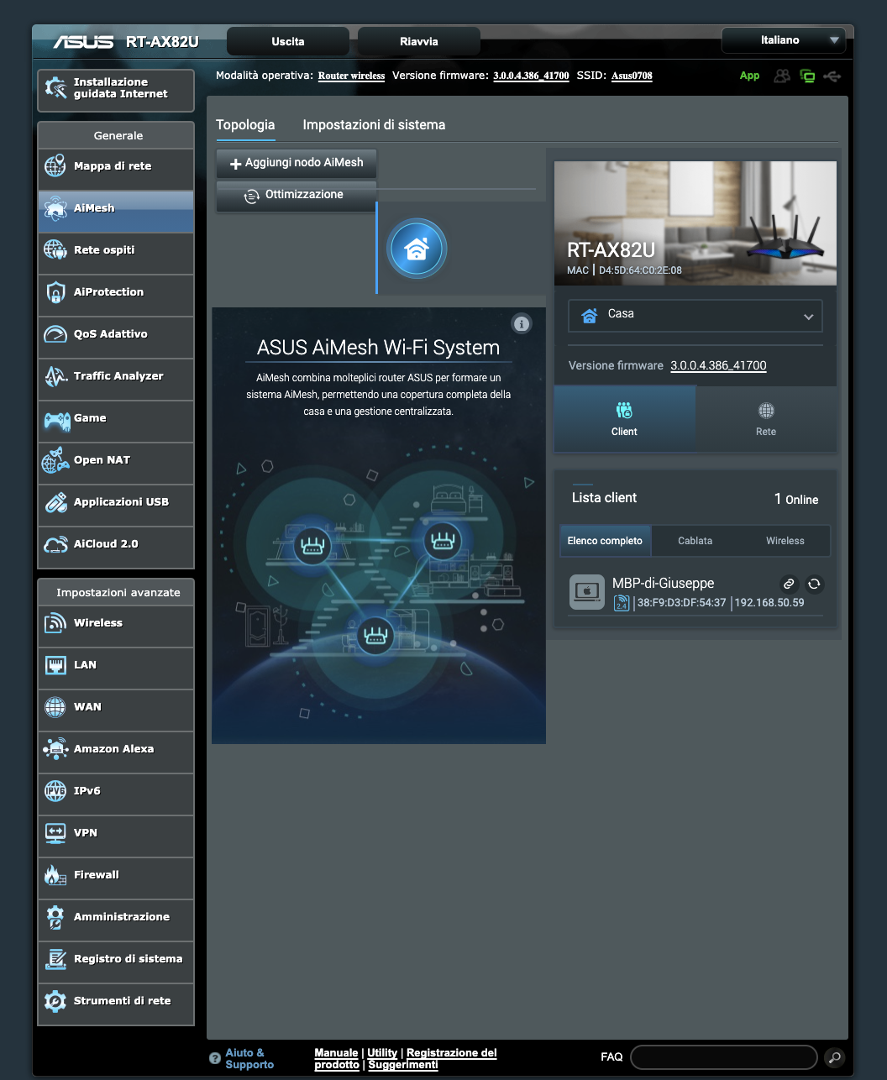Open the Utility link in the footer
The height and width of the screenshot is (1080, 887).
point(382,1052)
